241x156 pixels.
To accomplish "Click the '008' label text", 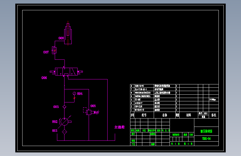I will 61,38.
